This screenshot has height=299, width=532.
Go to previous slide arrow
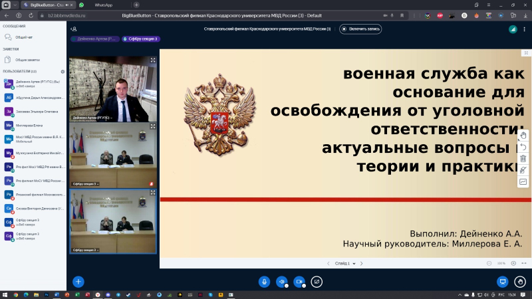(x=328, y=263)
